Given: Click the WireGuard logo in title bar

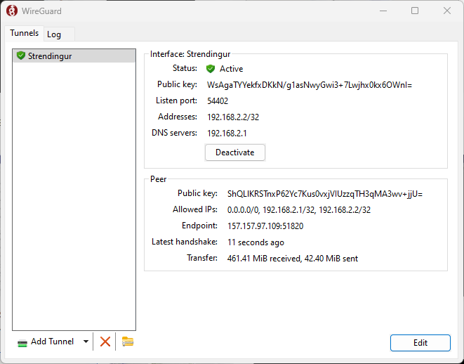Looking at the screenshot, I should [11, 11].
